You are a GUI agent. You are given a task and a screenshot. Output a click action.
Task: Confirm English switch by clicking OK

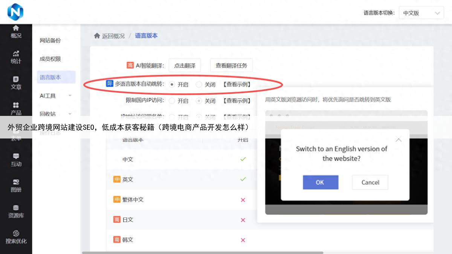click(x=321, y=182)
